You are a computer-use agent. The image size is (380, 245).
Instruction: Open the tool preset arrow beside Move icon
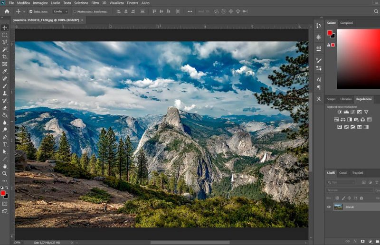[24, 11]
